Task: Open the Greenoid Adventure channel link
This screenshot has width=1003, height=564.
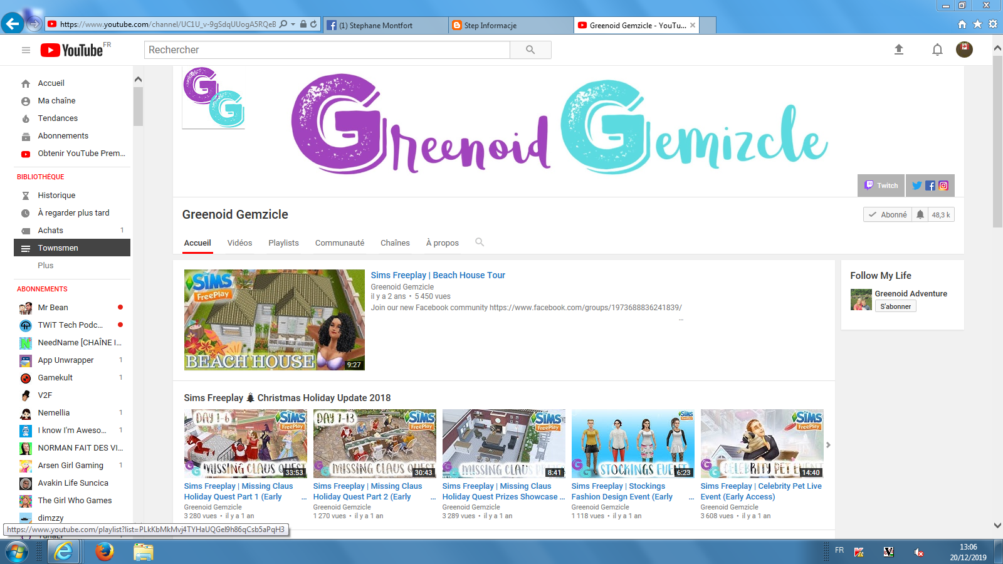Action: click(911, 294)
